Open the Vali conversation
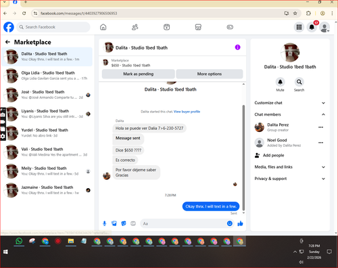The width and height of the screenshot is (338, 268). pos(47,152)
